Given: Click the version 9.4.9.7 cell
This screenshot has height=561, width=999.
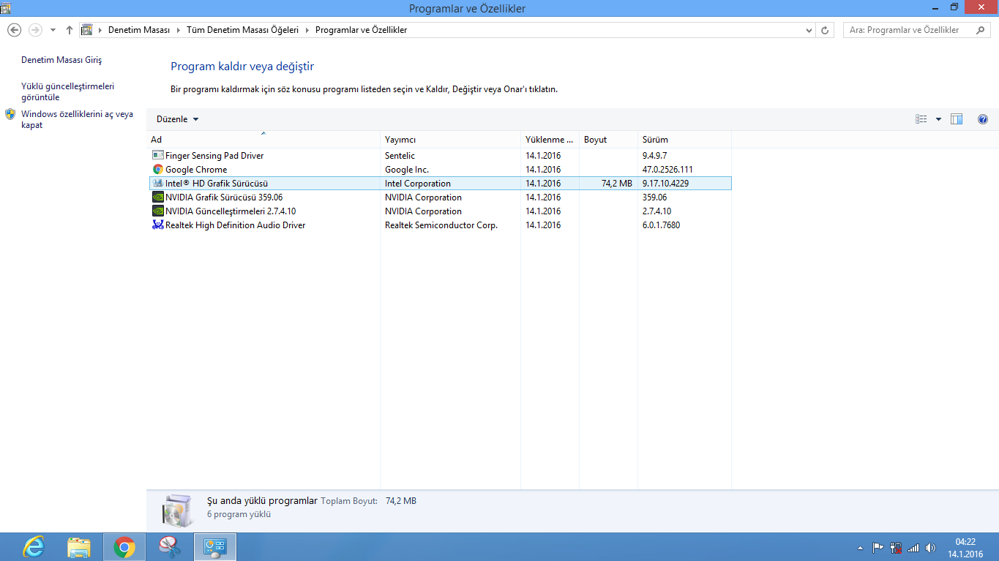Looking at the screenshot, I should (654, 155).
